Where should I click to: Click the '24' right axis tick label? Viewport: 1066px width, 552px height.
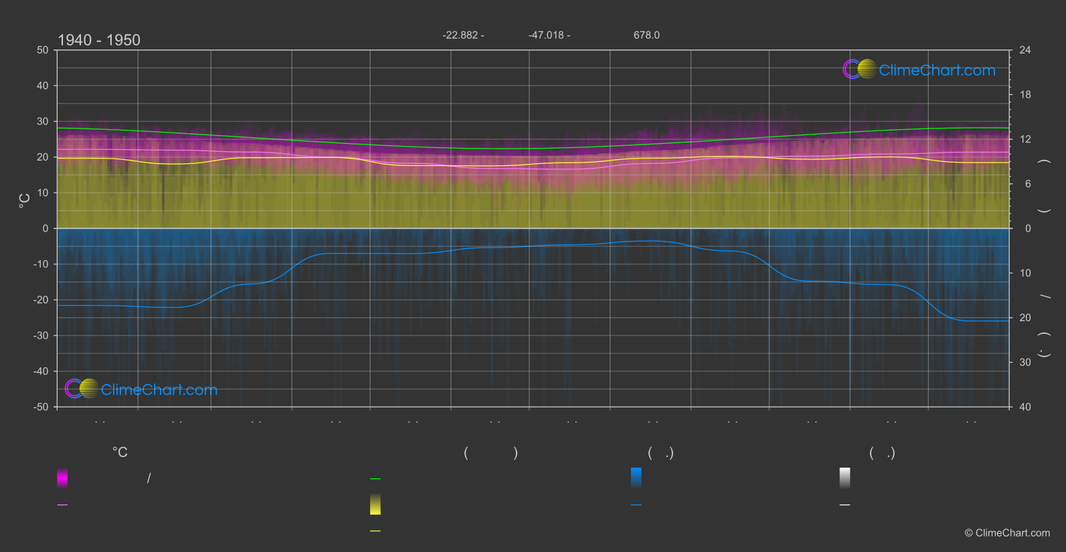coord(1025,50)
